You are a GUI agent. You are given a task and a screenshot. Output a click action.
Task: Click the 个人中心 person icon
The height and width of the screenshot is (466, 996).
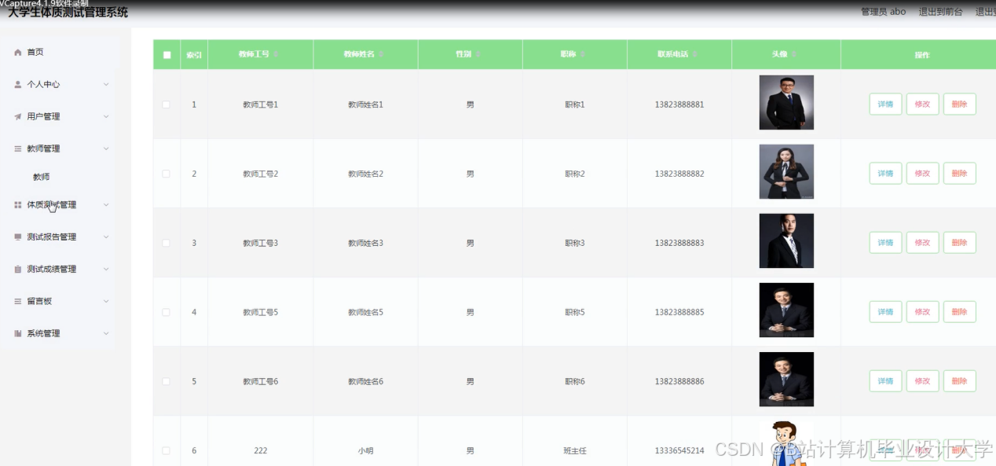18,84
